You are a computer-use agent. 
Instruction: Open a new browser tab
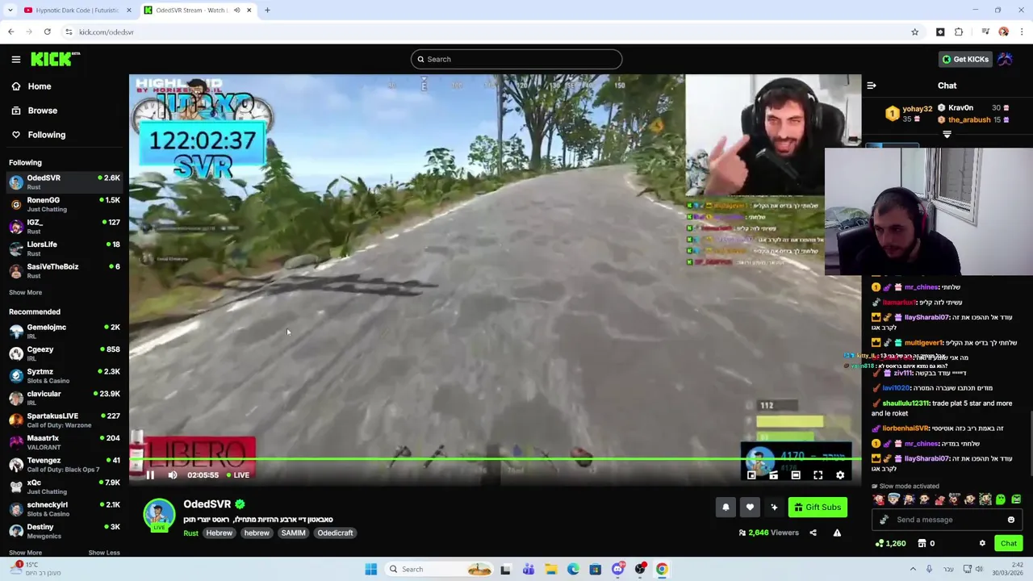tap(267, 10)
